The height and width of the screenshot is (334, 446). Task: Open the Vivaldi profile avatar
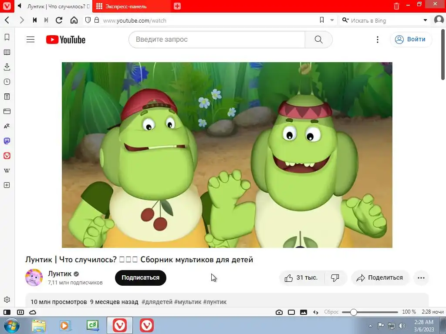[439, 20]
